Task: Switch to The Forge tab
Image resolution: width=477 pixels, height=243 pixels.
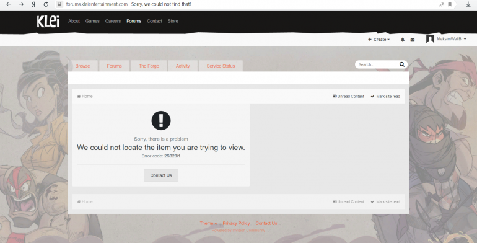Action: (149, 66)
